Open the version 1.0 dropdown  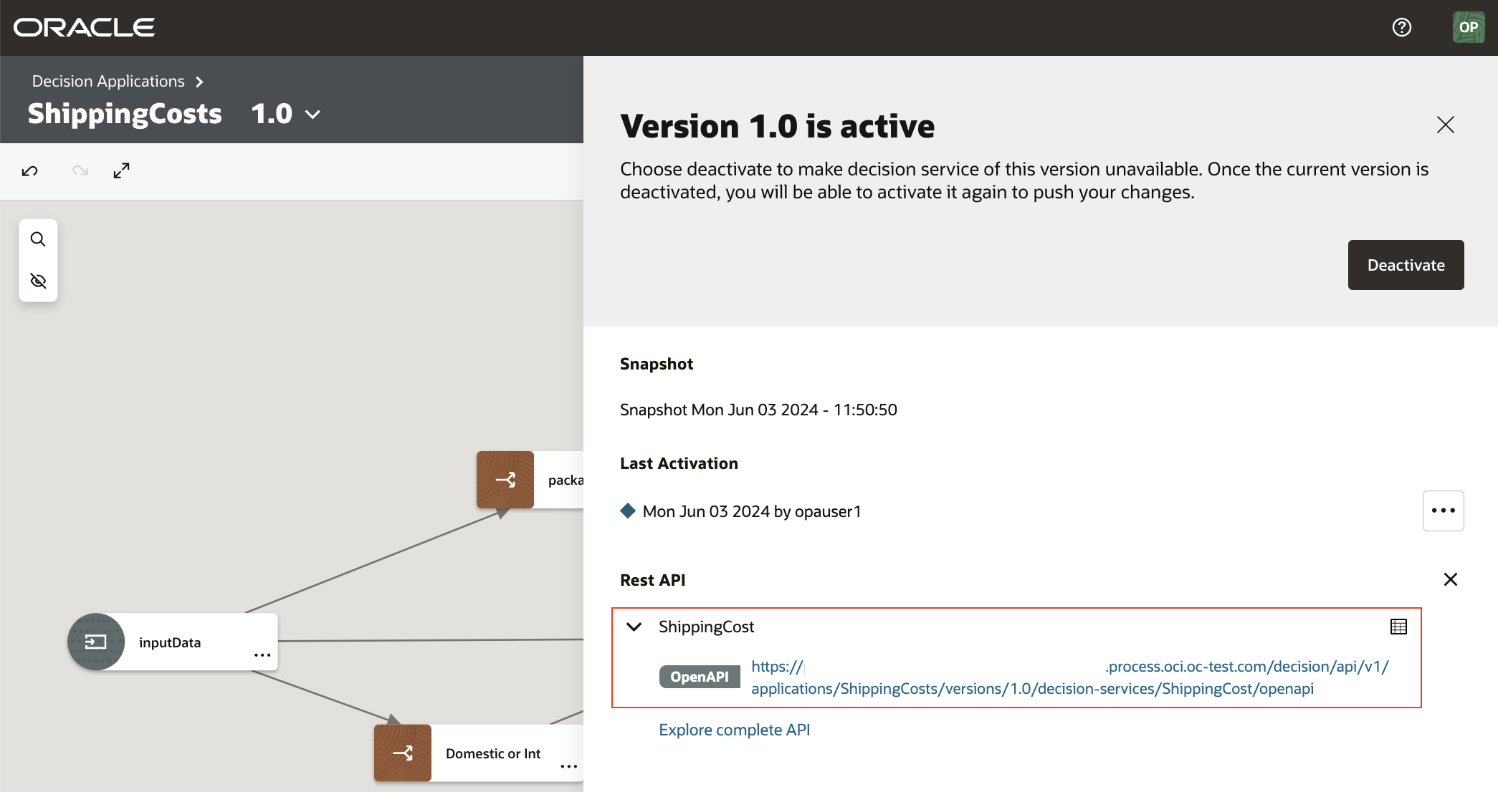pyautogui.click(x=312, y=114)
